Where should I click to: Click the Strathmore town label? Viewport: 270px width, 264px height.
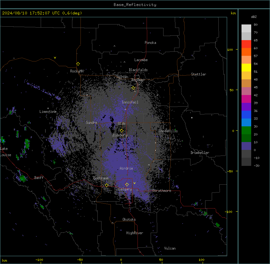pos(162,191)
